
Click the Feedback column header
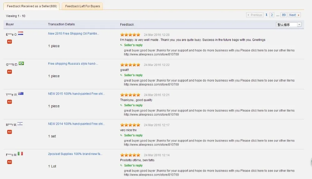click(127, 24)
